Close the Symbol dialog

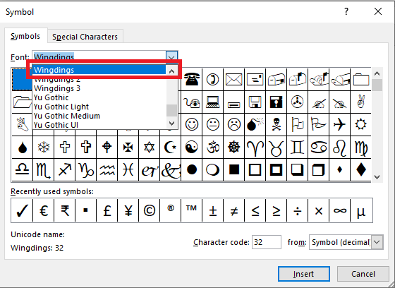[378, 11]
